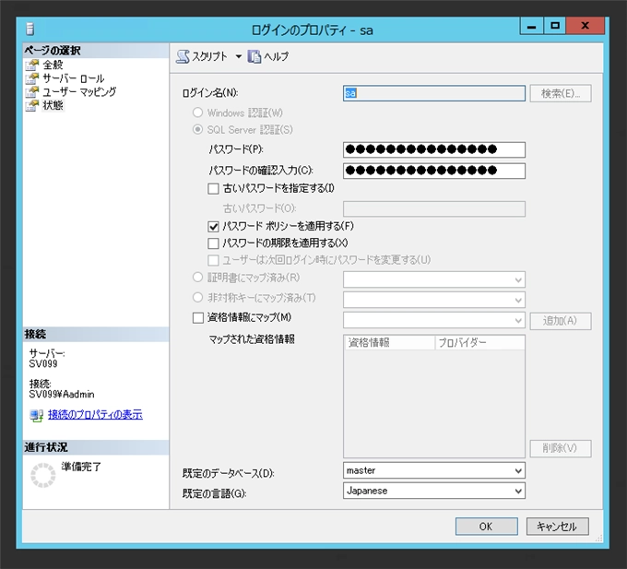Open the ユーザー マッピング page
Viewport: 627px width, 569px height.
(x=79, y=92)
